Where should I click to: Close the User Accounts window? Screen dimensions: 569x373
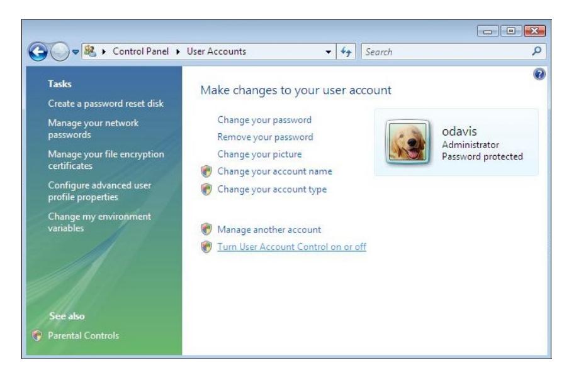click(x=534, y=31)
